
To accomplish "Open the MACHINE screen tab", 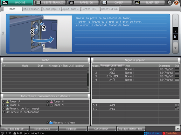I will tap(17, 2).
